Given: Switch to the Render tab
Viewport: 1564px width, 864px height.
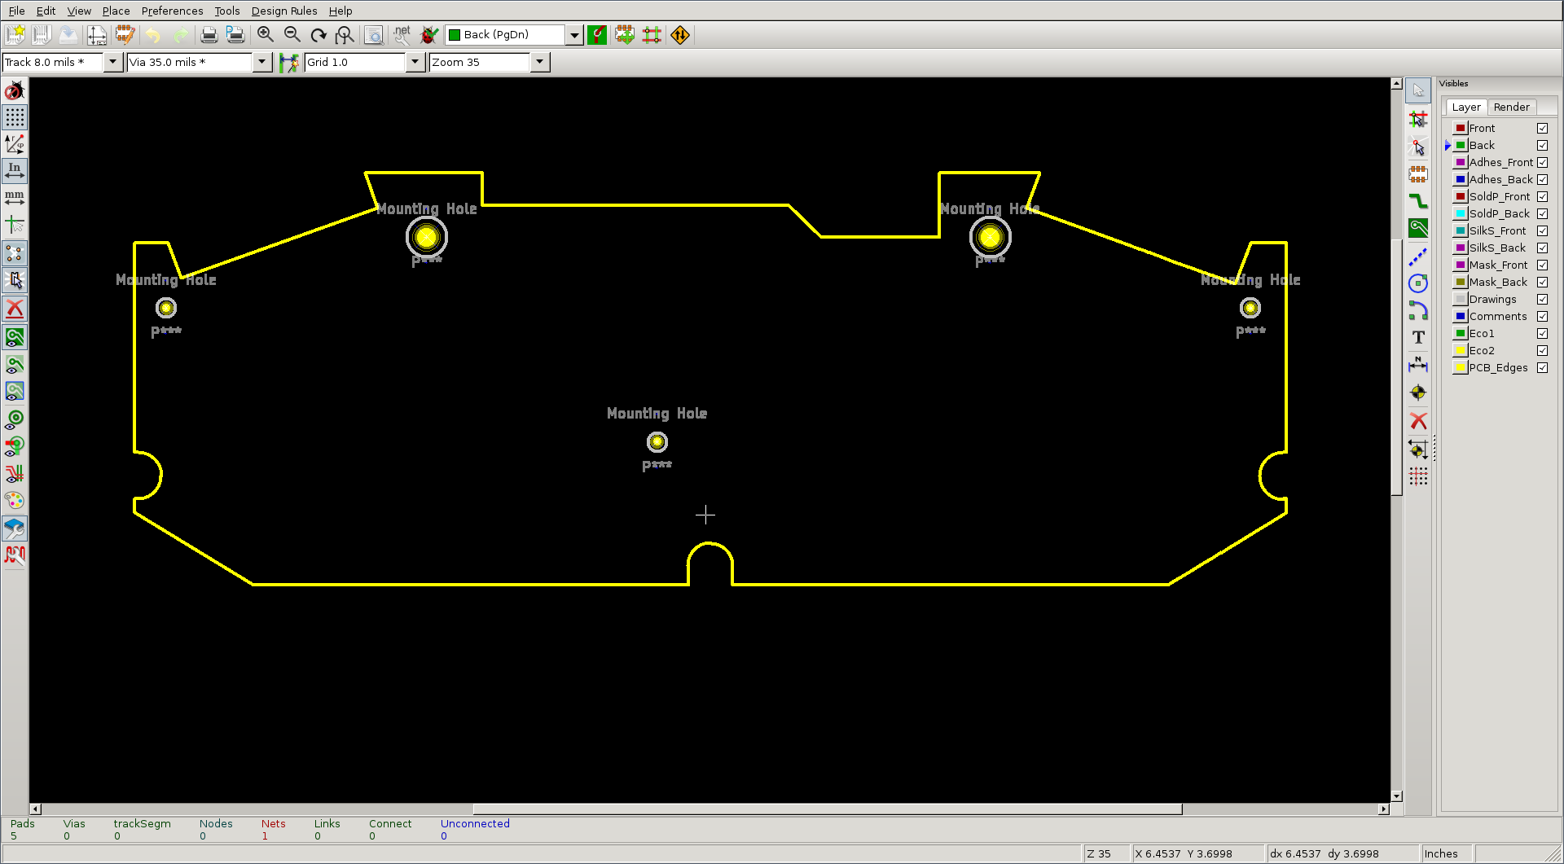Looking at the screenshot, I should pos(1512,107).
